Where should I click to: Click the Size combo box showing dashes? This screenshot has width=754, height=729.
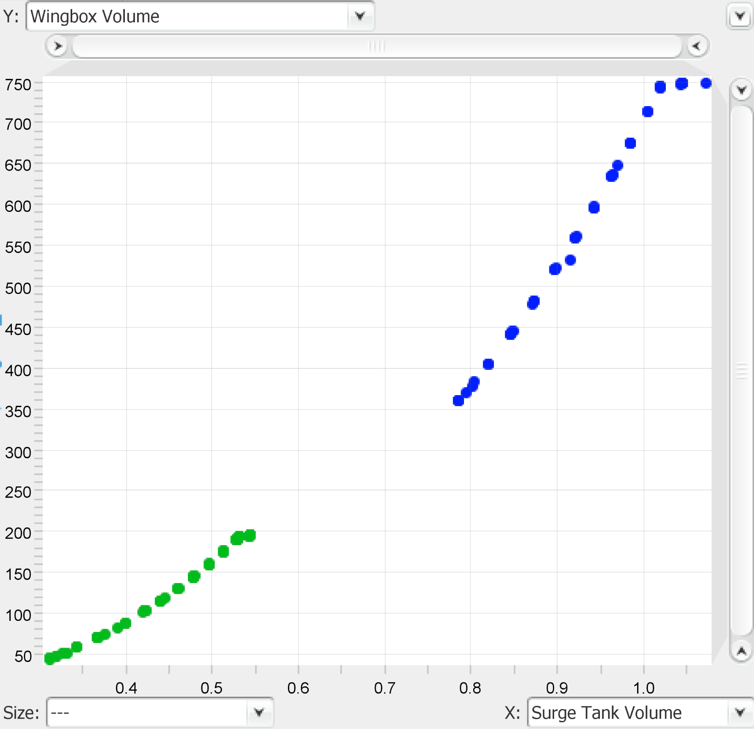[x=148, y=712]
